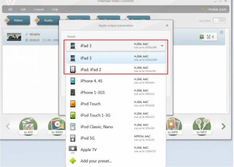Click the file list scrollbar
The image size is (234, 167).
pyautogui.click(x=227, y=71)
